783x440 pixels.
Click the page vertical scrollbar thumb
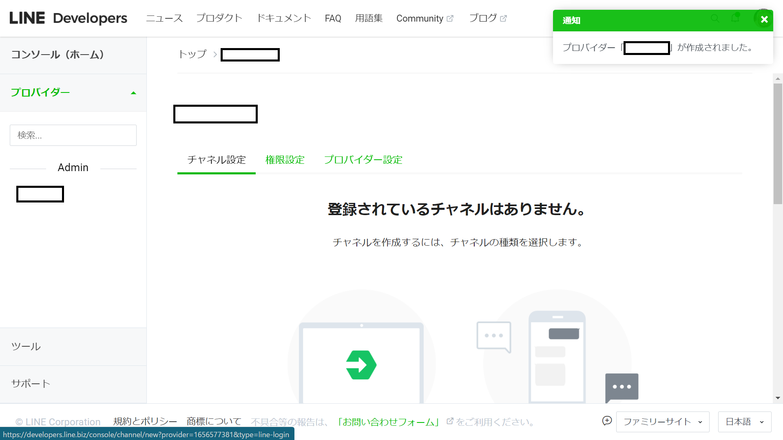(x=778, y=143)
